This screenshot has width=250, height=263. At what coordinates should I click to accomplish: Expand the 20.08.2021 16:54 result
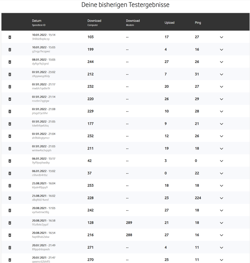[221, 235]
